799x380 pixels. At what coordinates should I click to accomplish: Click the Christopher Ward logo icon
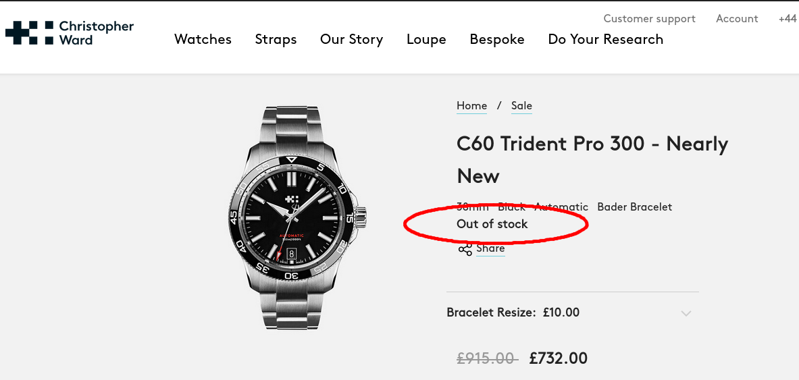[29, 32]
